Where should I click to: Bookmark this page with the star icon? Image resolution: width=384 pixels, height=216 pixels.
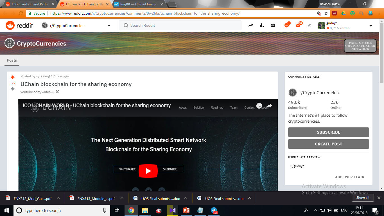[326, 13]
